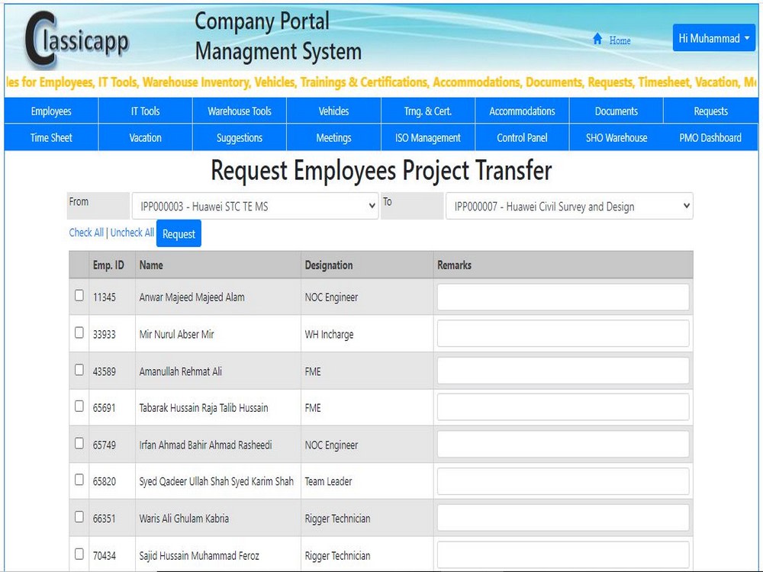Open the Requests menu
Image resolution: width=763 pixels, height=572 pixels.
coord(710,111)
